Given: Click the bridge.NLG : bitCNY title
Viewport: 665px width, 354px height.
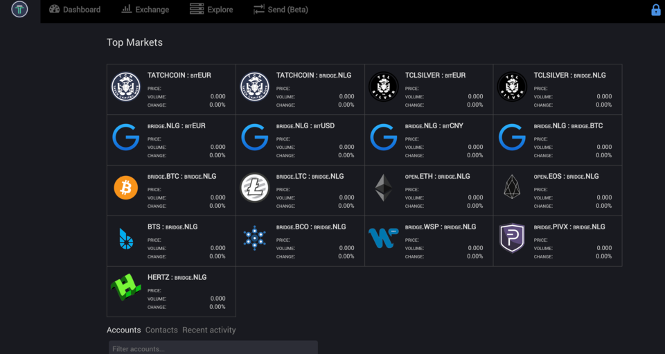Looking at the screenshot, I should click(434, 125).
